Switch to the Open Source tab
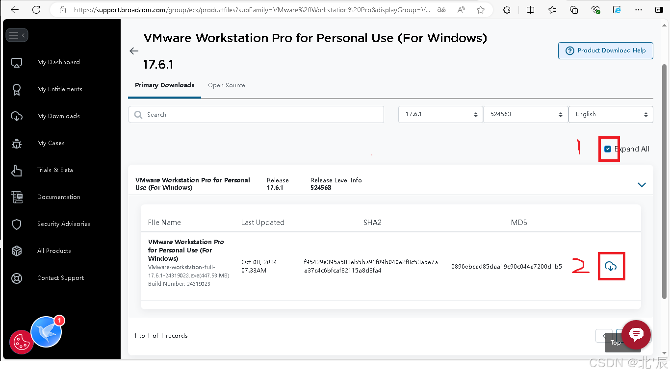The image size is (670, 374). click(227, 85)
